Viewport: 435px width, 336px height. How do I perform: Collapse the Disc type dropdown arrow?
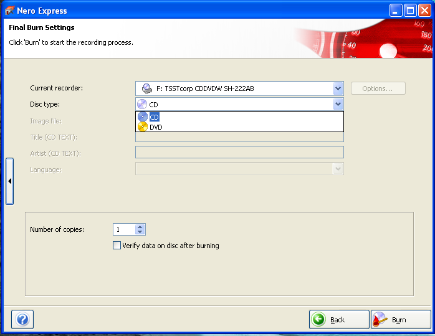(338, 104)
